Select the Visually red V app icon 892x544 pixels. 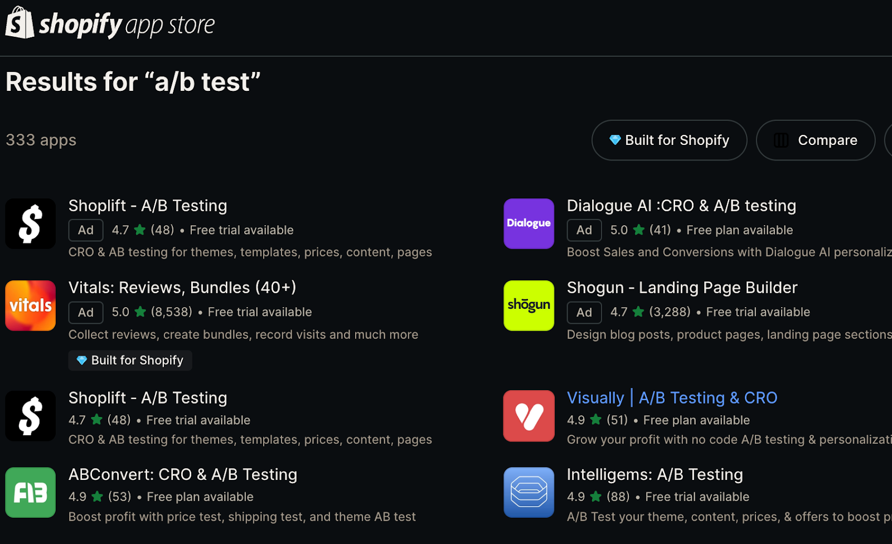(528, 415)
